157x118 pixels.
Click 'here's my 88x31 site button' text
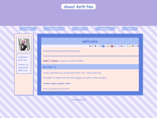56,89
